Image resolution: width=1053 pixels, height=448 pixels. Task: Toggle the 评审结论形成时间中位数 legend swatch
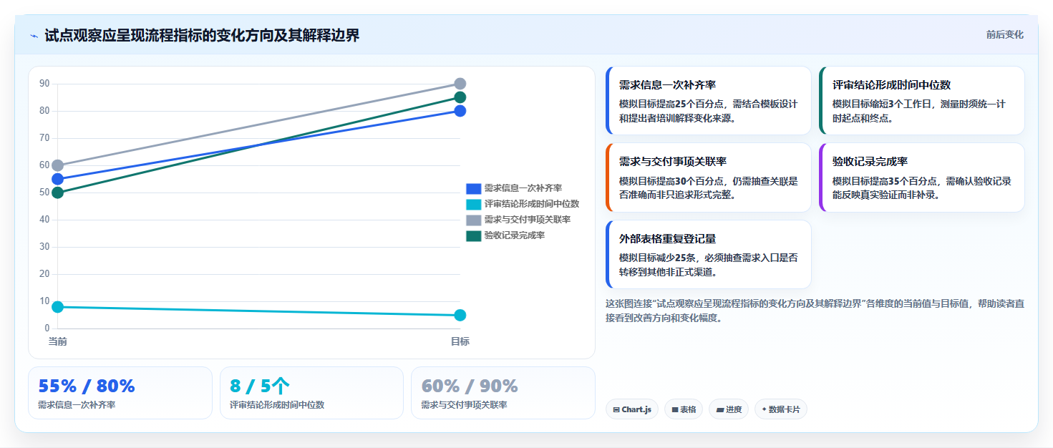tap(473, 204)
